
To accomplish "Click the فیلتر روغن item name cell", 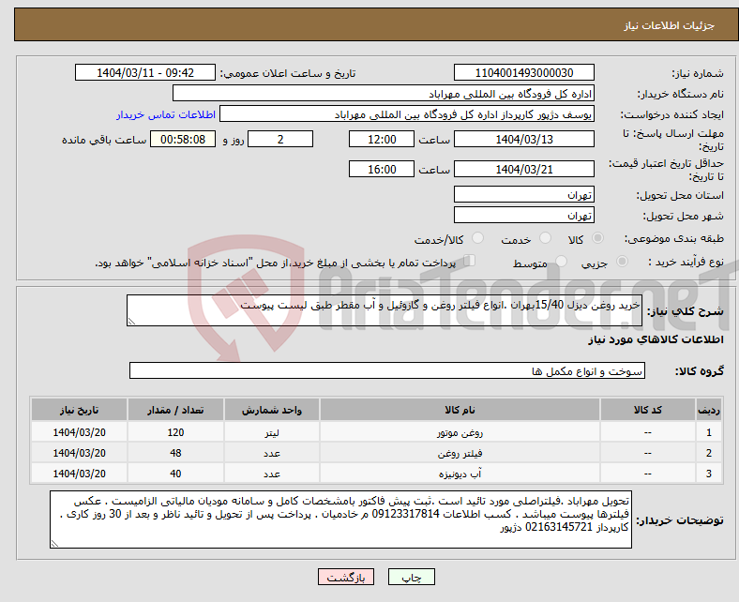I will 460,453.
